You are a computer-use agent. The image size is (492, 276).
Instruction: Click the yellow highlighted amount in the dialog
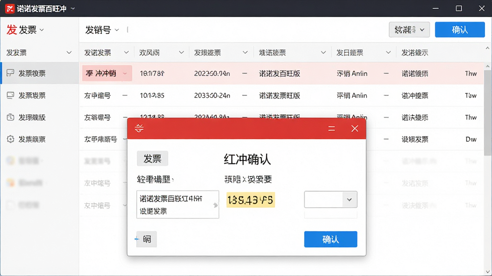point(251,200)
